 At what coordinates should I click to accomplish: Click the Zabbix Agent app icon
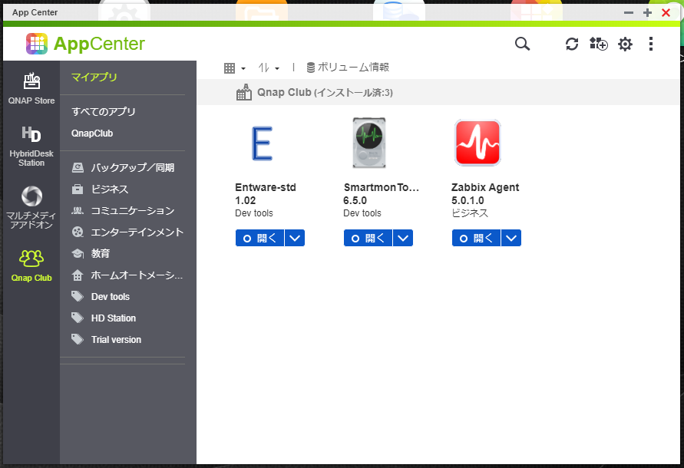(477, 143)
